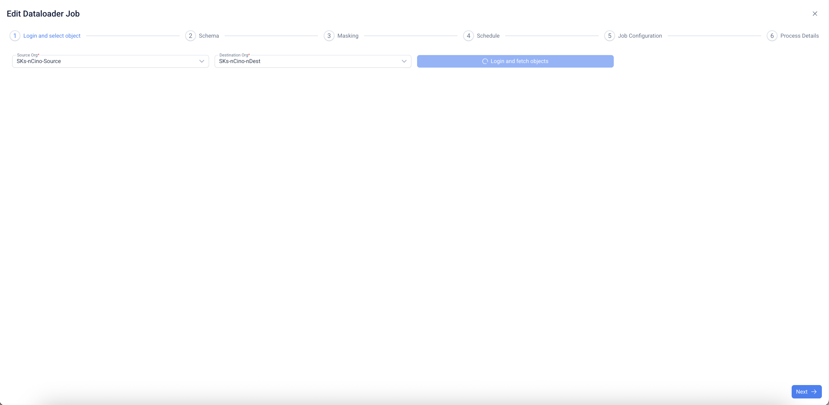Click step 1 circle icon

(x=15, y=36)
